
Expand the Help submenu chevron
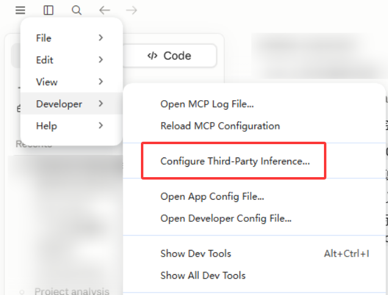101,125
